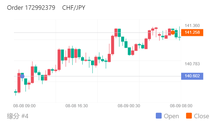
Task: Click the 140.783 price axis label
Action: point(192,64)
